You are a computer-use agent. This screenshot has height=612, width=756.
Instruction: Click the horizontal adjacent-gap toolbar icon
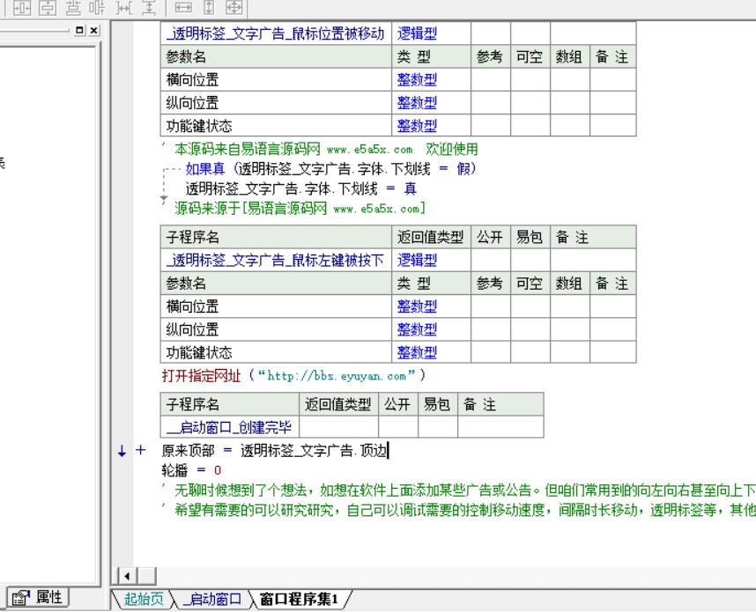tap(124, 7)
